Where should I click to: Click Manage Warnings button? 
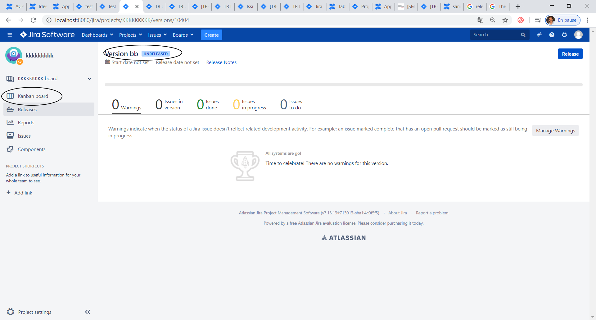(555, 131)
